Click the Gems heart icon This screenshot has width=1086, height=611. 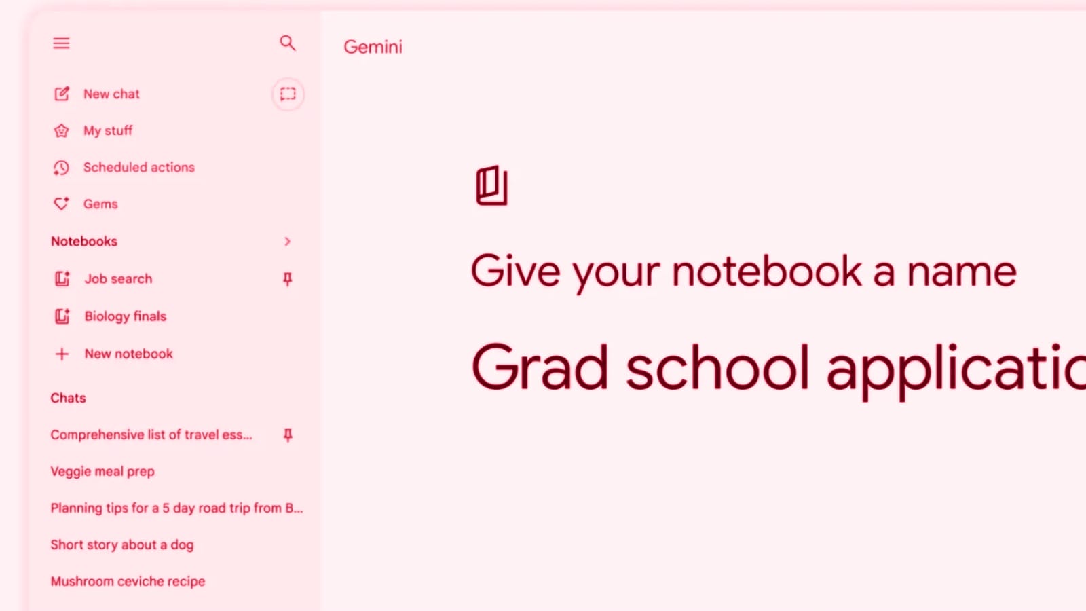pos(62,204)
